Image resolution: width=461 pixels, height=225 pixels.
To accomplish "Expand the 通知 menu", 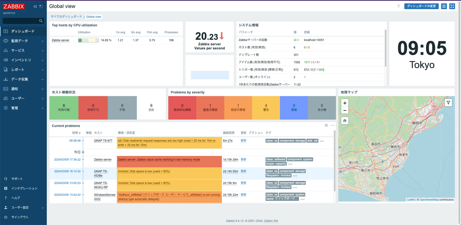I will click(23, 89).
